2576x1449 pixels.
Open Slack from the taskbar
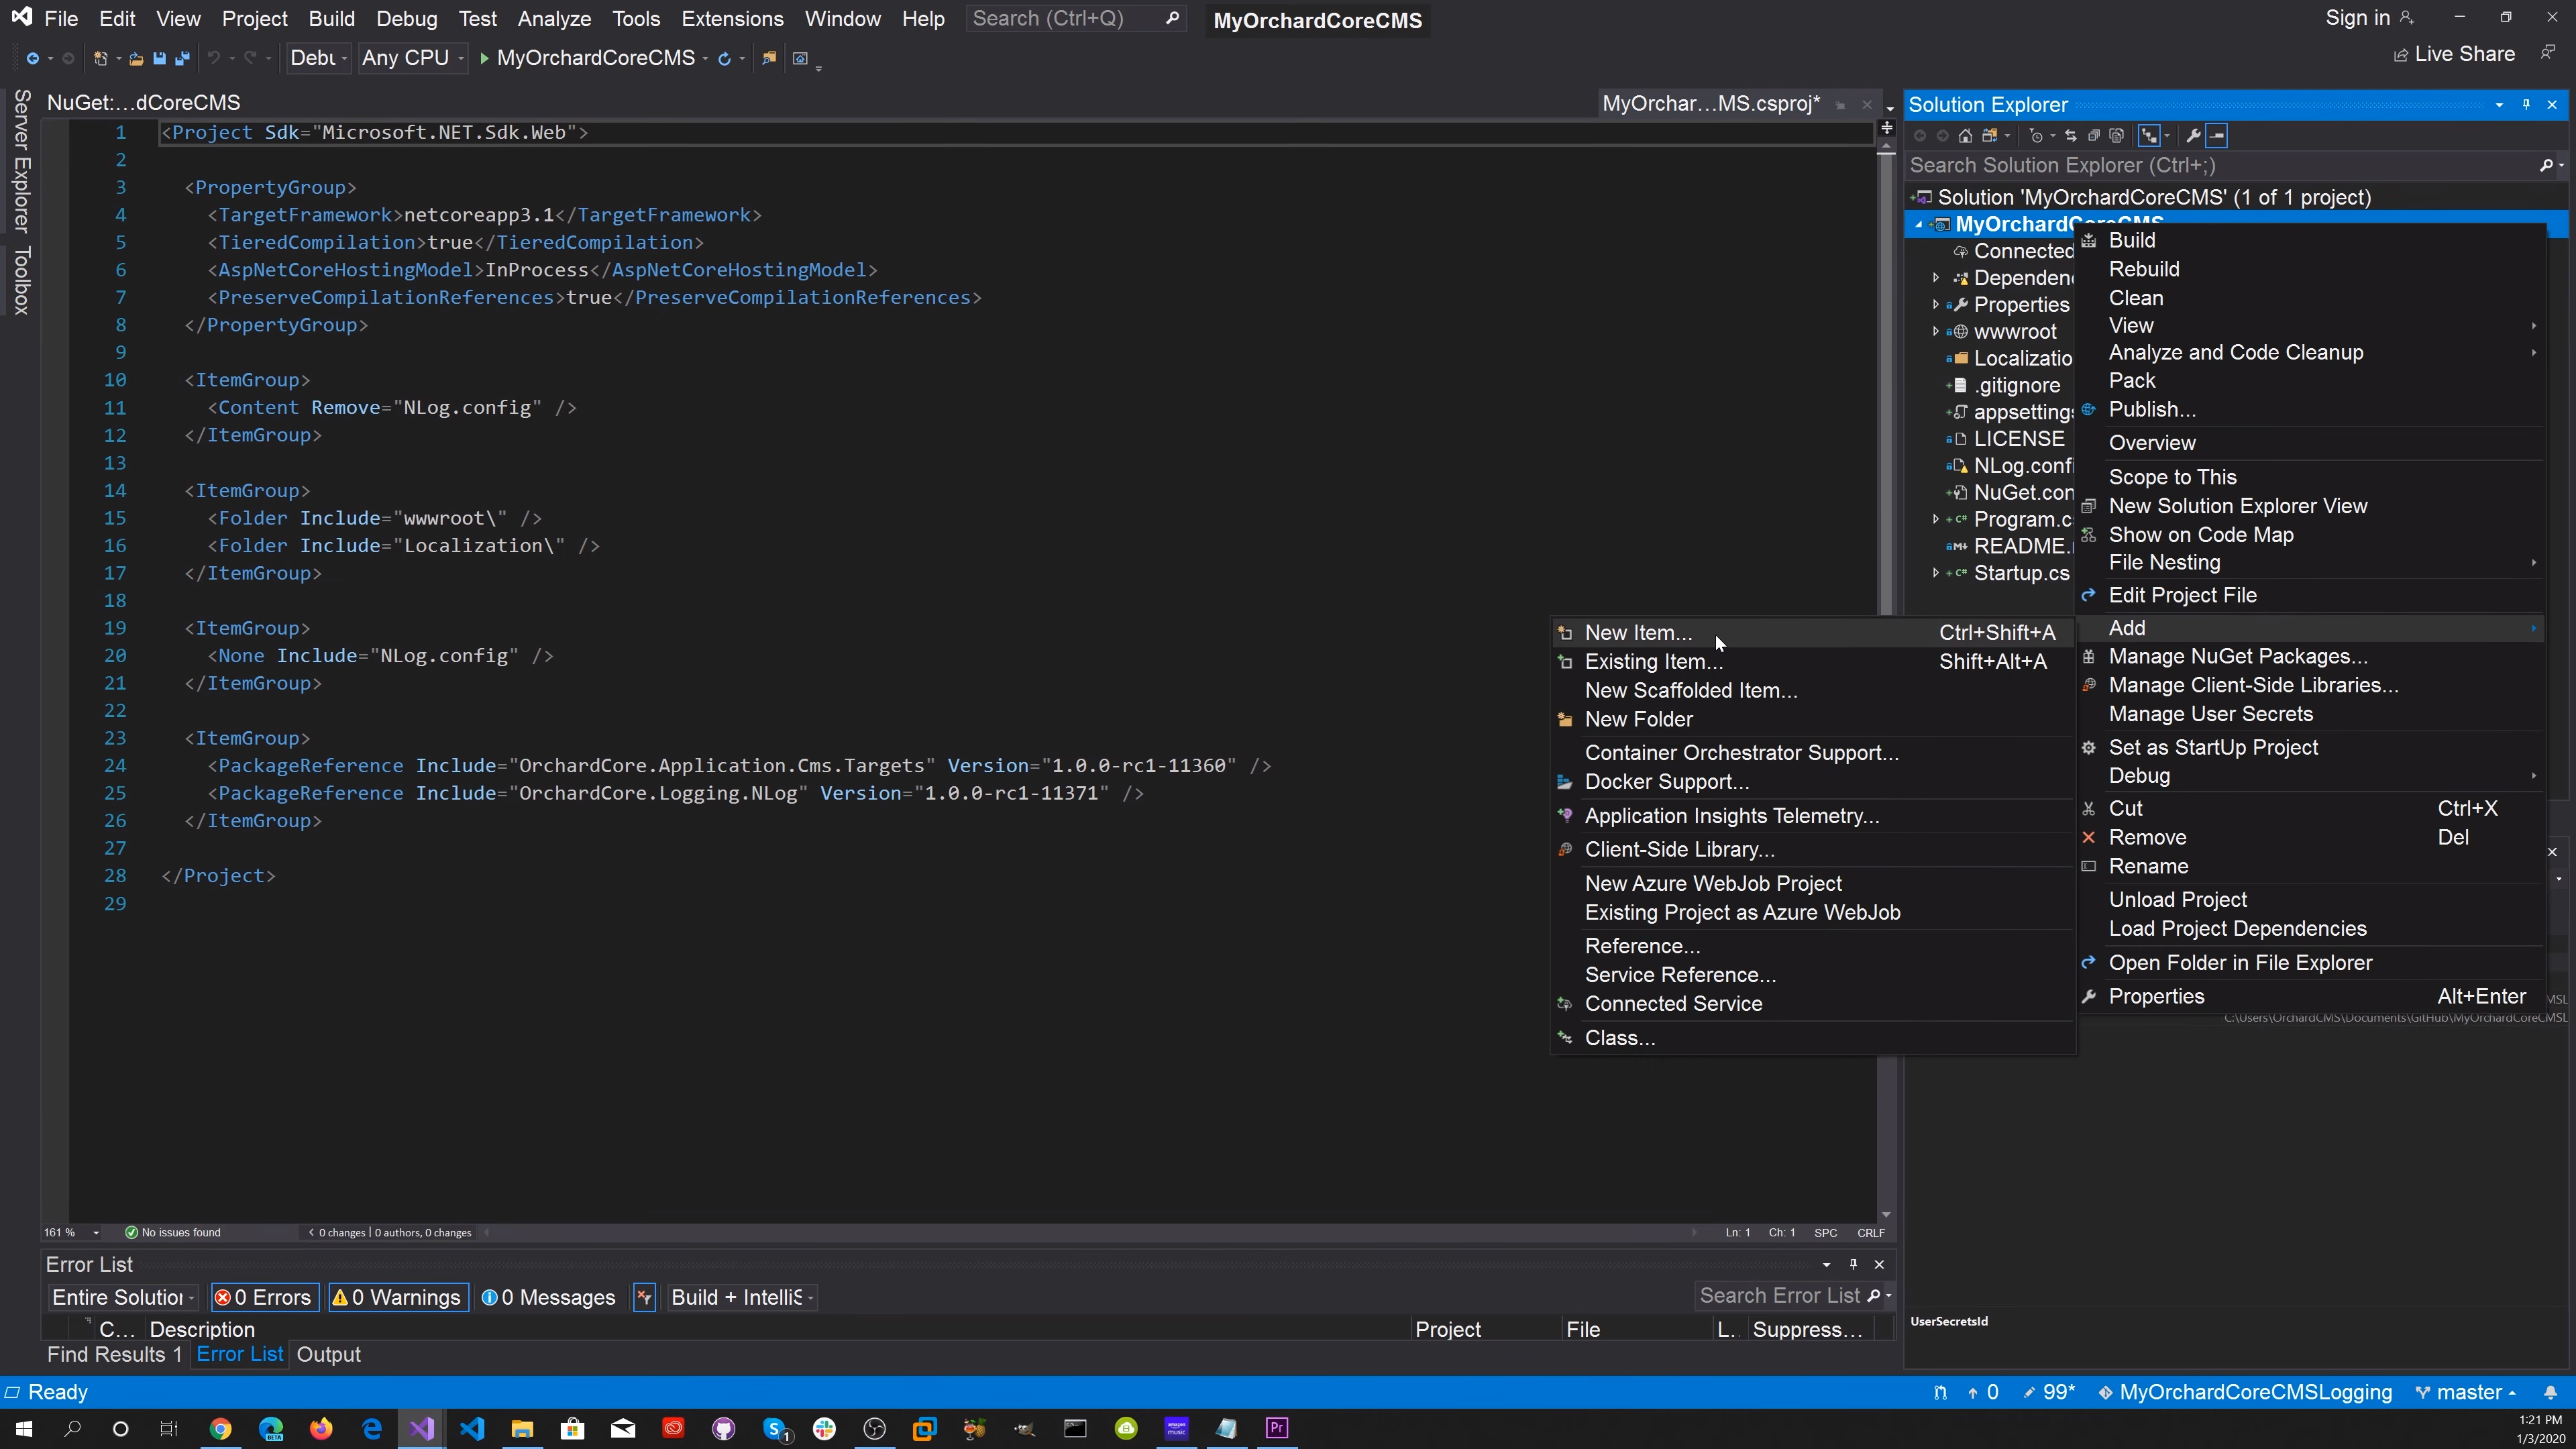pos(824,1428)
